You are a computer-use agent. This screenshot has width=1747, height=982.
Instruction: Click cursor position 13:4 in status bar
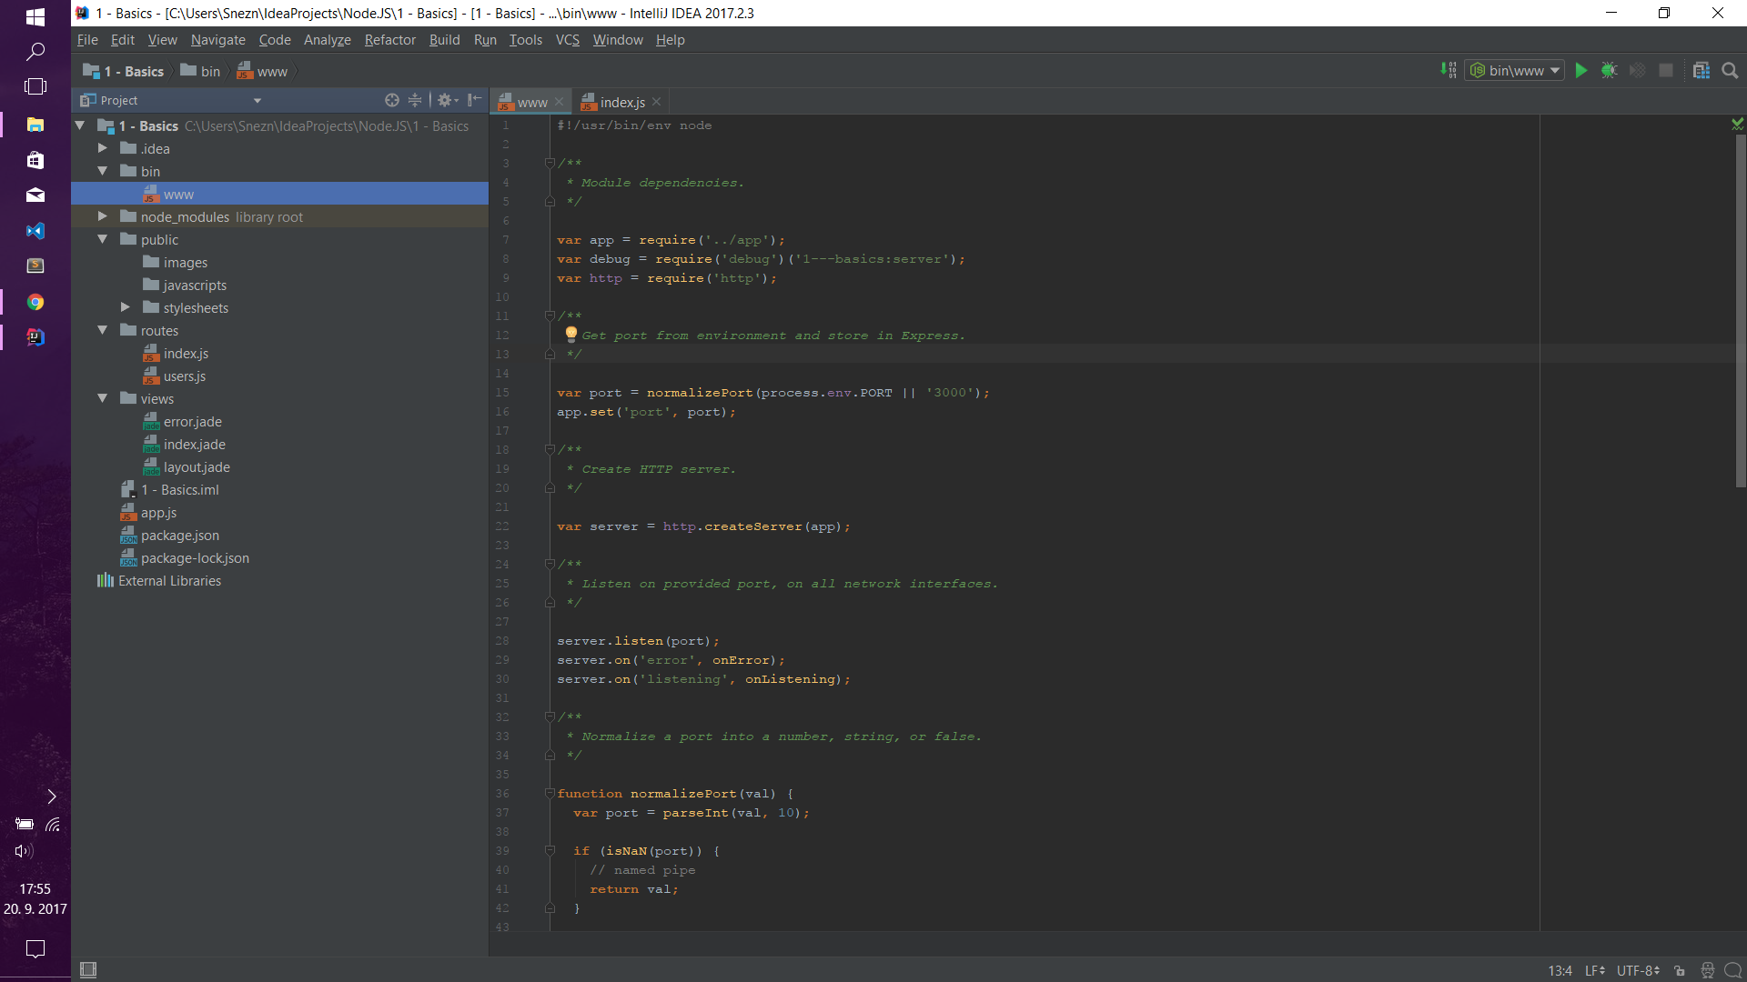[x=1560, y=971]
